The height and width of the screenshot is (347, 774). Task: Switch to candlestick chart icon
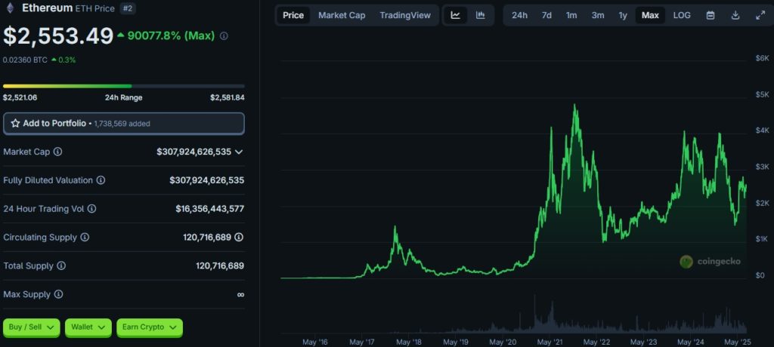pyautogui.click(x=480, y=15)
